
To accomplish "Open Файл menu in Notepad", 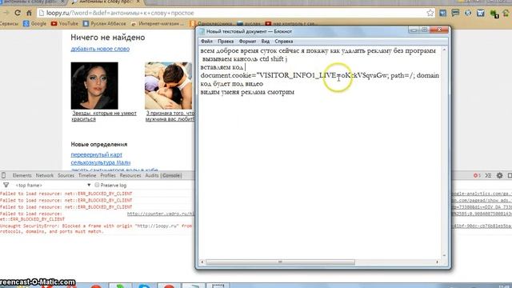I will (x=206, y=42).
